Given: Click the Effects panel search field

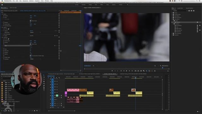Looking at the screenshot, I should [x=180, y=11].
